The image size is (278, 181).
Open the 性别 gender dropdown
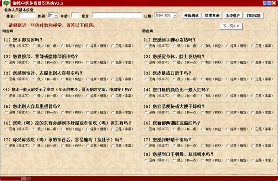56,15
